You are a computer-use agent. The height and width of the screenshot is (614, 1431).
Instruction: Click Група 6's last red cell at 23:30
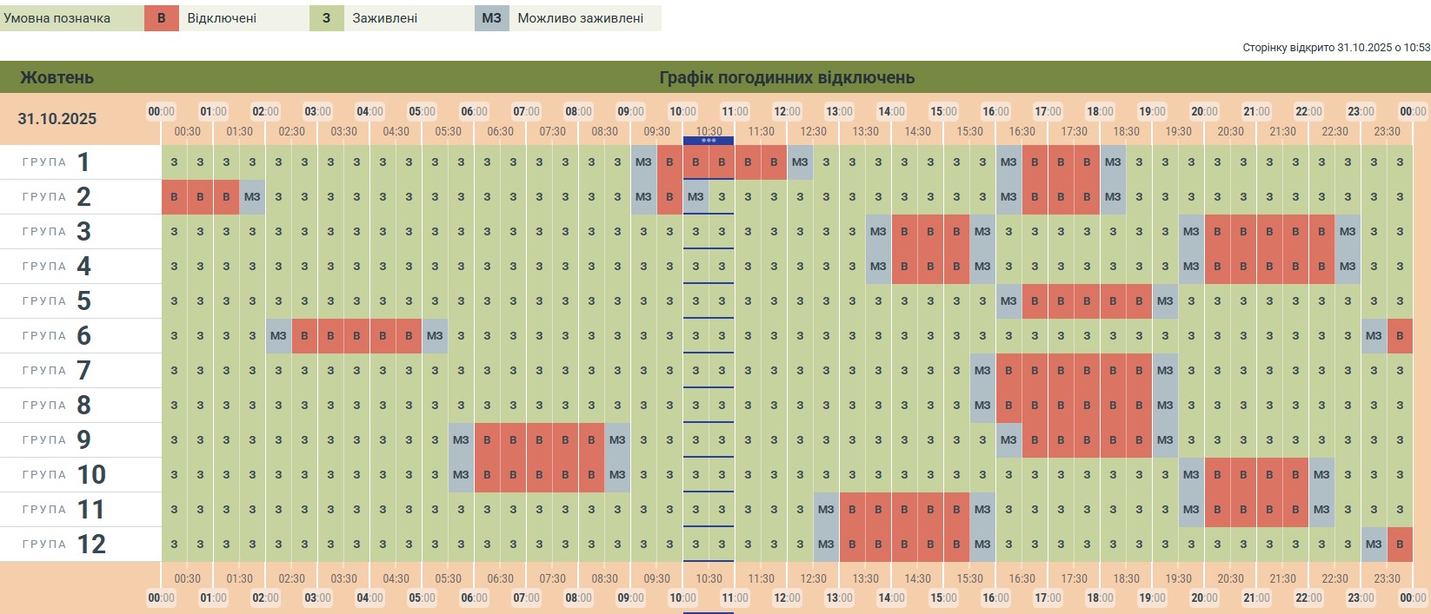click(x=1400, y=336)
